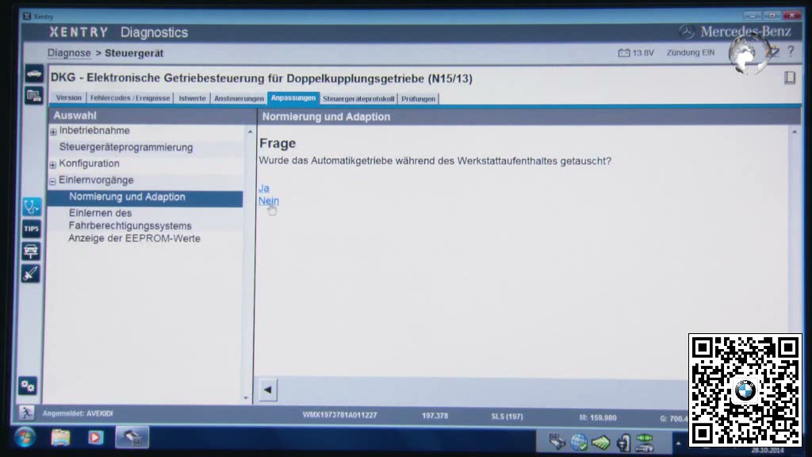Open the vehicle icon in sidebar
Image resolution: width=812 pixels, height=457 pixels.
[x=34, y=74]
